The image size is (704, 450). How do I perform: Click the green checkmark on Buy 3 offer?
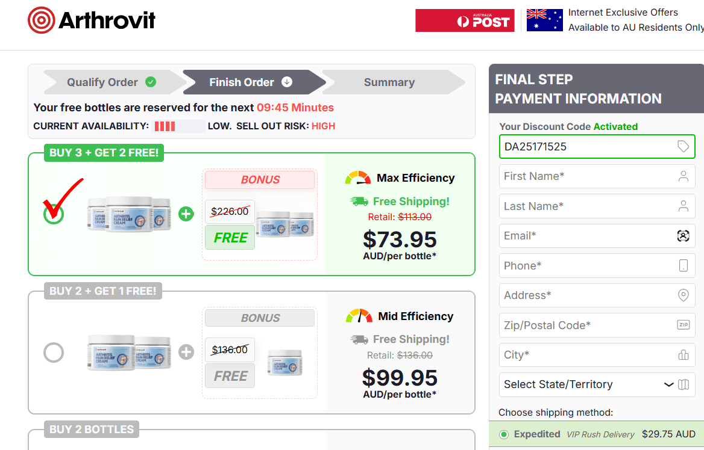54,214
